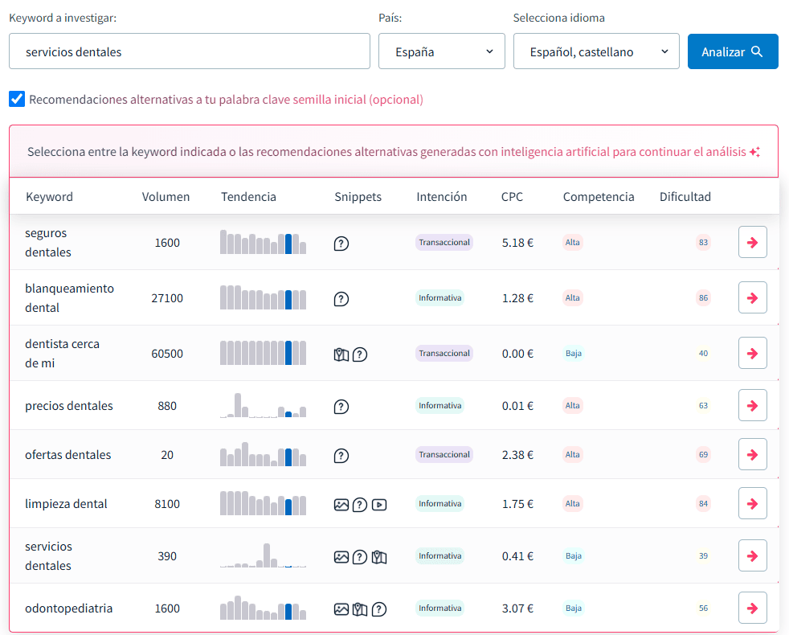
Task: Click the video snippet icon for limpieza dental
Action: coord(379,505)
